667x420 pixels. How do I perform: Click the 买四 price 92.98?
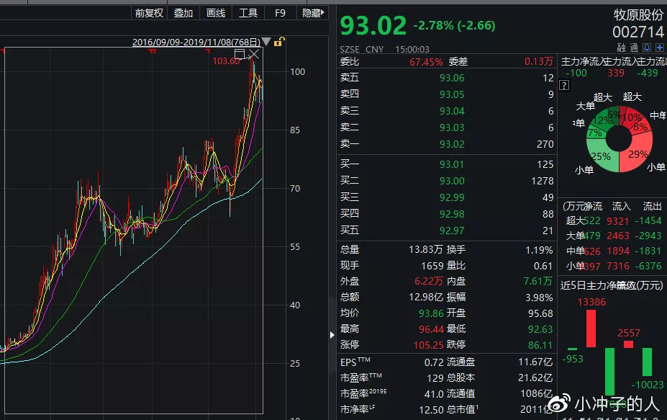(x=452, y=214)
